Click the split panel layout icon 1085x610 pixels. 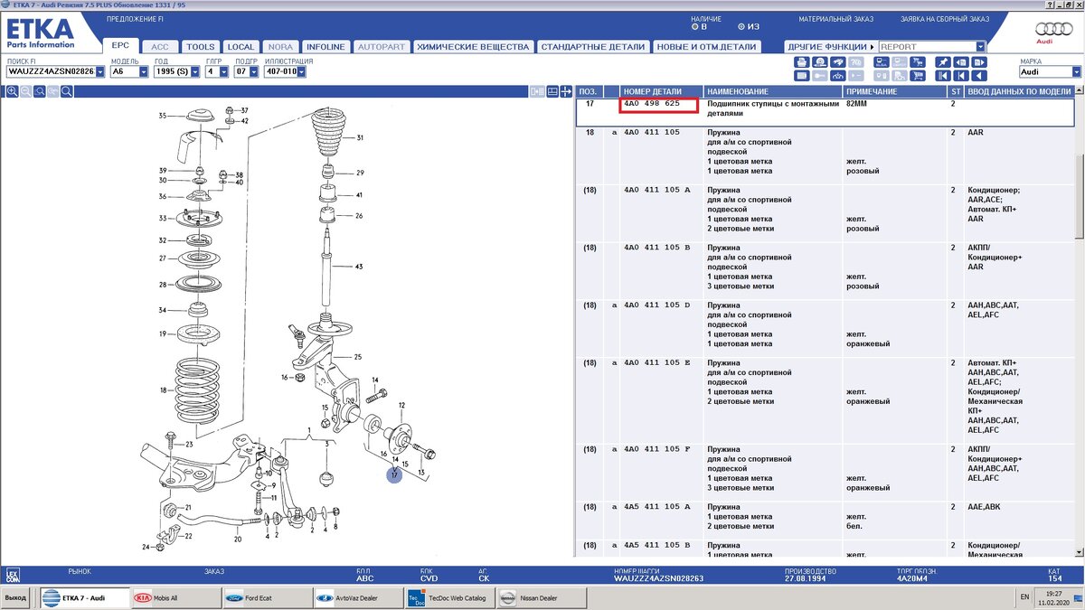[x=552, y=91]
